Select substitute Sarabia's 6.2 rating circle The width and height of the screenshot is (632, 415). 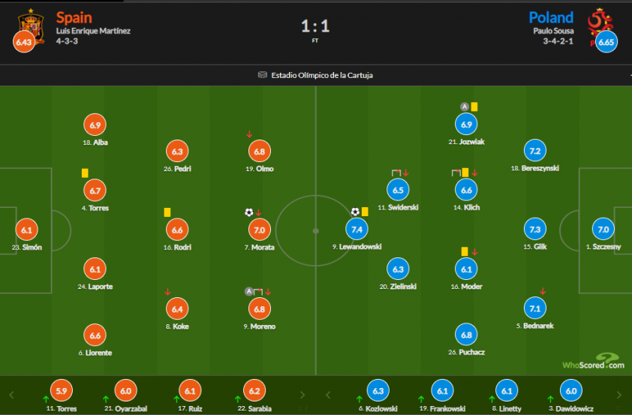tap(254, 391)
